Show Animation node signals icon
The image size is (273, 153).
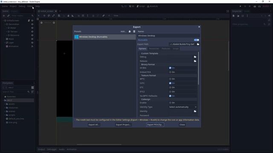tap(32, 46)
